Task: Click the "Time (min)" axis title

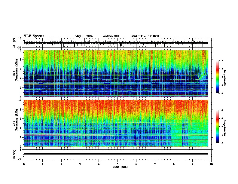Action: pyautogui.click(x=120, y=167)
